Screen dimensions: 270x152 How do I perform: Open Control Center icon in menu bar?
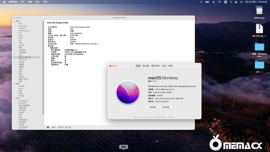click(x=236, y=2)
